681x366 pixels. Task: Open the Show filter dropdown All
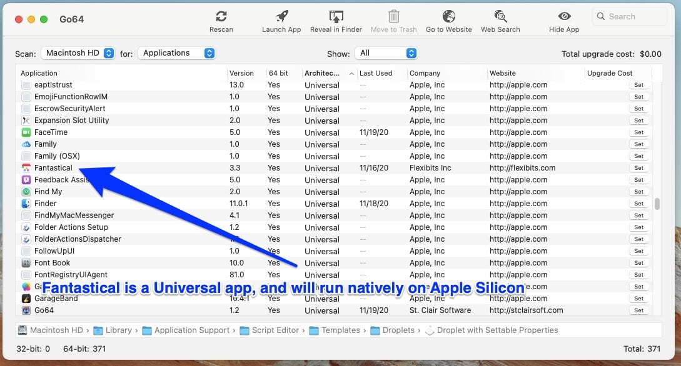pyautogui.click(x=386, y=53)
